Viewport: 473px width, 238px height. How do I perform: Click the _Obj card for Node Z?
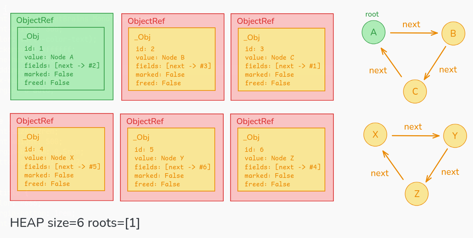pyautogui.click(x=282, y=160)
